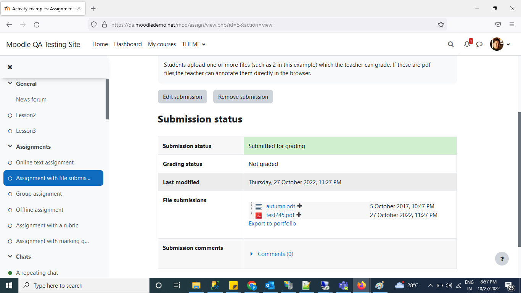
Task: Open the Firefox hamburger application menu
Action: tap(512, 25)
